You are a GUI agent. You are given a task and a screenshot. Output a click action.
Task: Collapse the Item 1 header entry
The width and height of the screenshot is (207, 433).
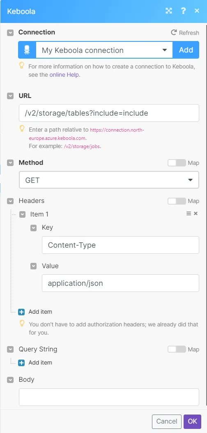[x=23, y=214]
